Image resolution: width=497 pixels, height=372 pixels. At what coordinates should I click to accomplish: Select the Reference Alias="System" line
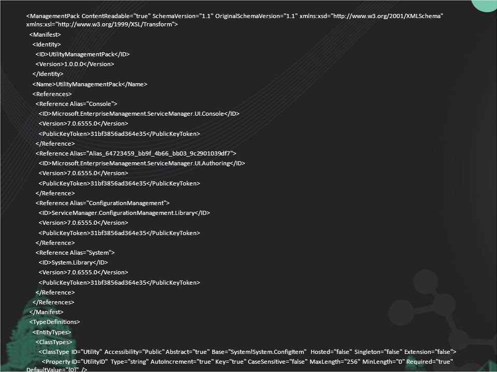coord(75,253)
